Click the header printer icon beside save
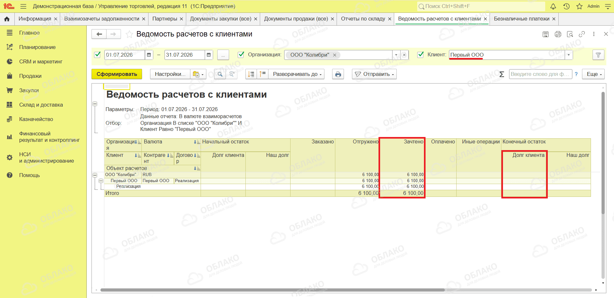Viewport: 614px width, 298px height. point(558,34)
